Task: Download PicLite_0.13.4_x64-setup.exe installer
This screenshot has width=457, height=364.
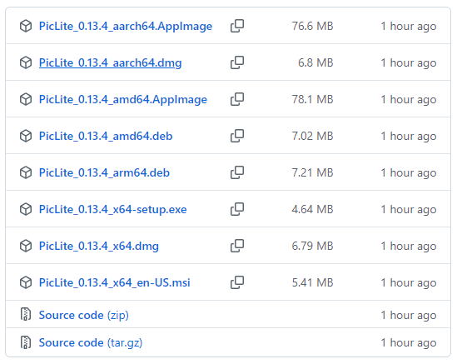Action: click(x=112, y=209)
